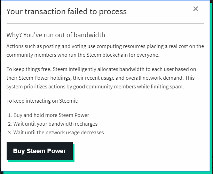Click the "1." list number marker

point(10,115)
